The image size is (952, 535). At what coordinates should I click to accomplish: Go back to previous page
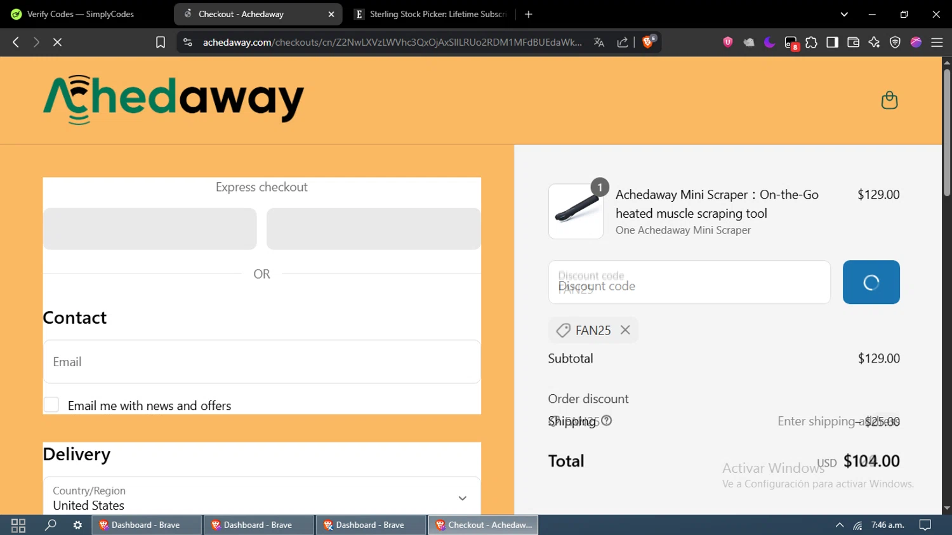[16, 42]
